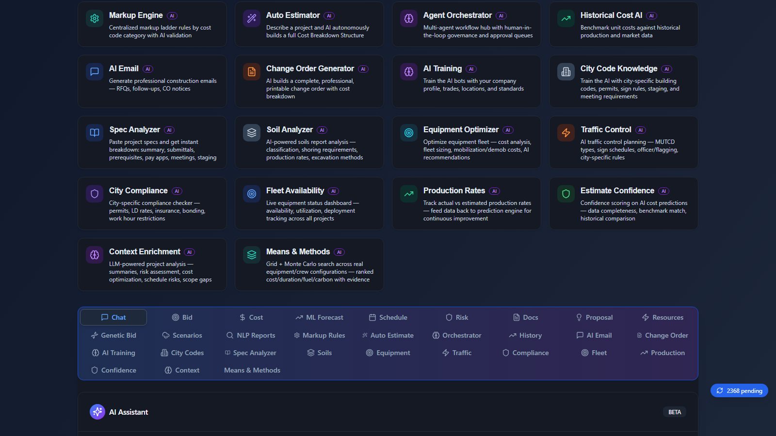The height and width of the screenshot is (436, 776).
Task: Open the Change Order tab
Action: tap(663, 335)
